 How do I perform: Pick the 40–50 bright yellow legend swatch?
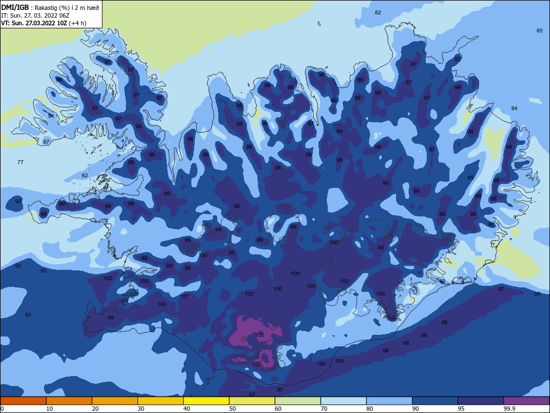pyautogui.click(x=206, y=401)
